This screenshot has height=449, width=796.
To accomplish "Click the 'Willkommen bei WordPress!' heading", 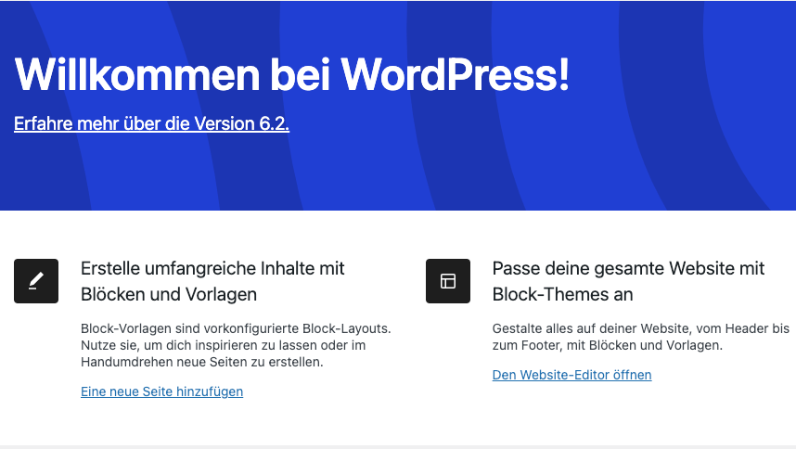I will coord(292,74).
